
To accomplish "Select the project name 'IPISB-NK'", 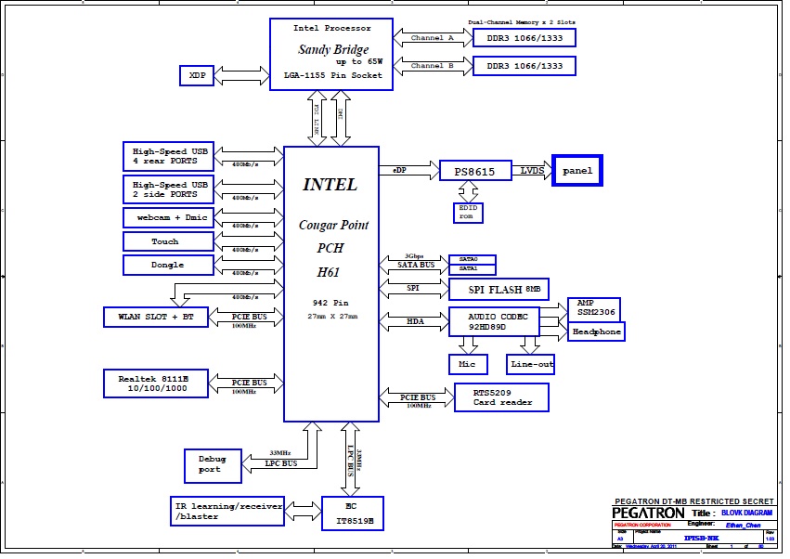I will pos(701,539).
